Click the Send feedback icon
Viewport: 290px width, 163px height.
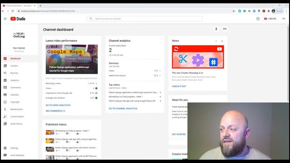click(x=5, y=155)
